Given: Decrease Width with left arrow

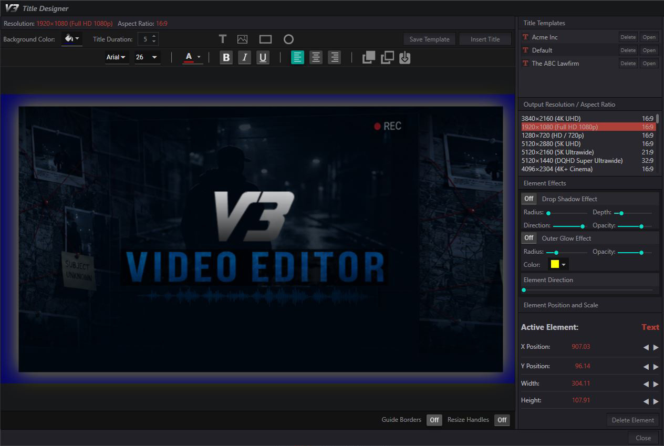Looking at the screenshot, I should click(646, 384).
